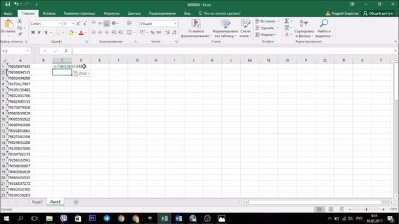Image resolution: width=399 pixels, height=224 pixels.
Task: Open Условное форматирование dropdown
Action: (x=196, y=29)
